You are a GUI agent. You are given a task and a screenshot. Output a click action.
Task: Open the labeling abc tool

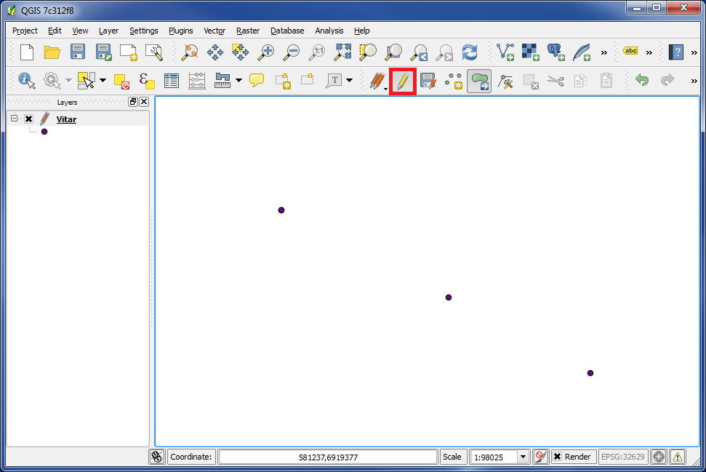pyautogui.click(x=630, y=51)
